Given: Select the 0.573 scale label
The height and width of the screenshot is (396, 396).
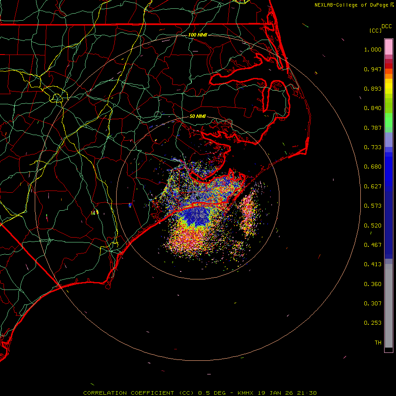Looking at the screenshot, I should point(373,206).
